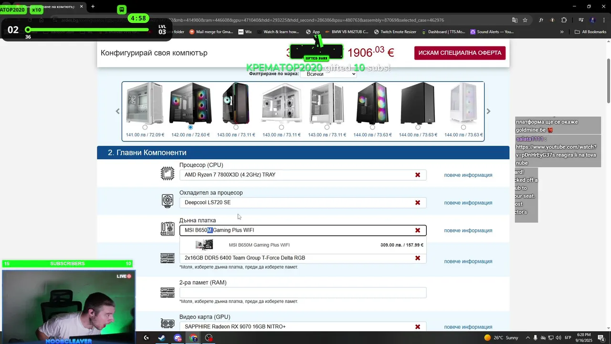Select the last 144.00 лв white mesh case
Screen dimensions: 611x344
pos(464,127)
